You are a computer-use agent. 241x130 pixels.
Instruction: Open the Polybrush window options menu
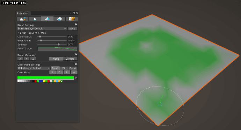click(70, 13)
